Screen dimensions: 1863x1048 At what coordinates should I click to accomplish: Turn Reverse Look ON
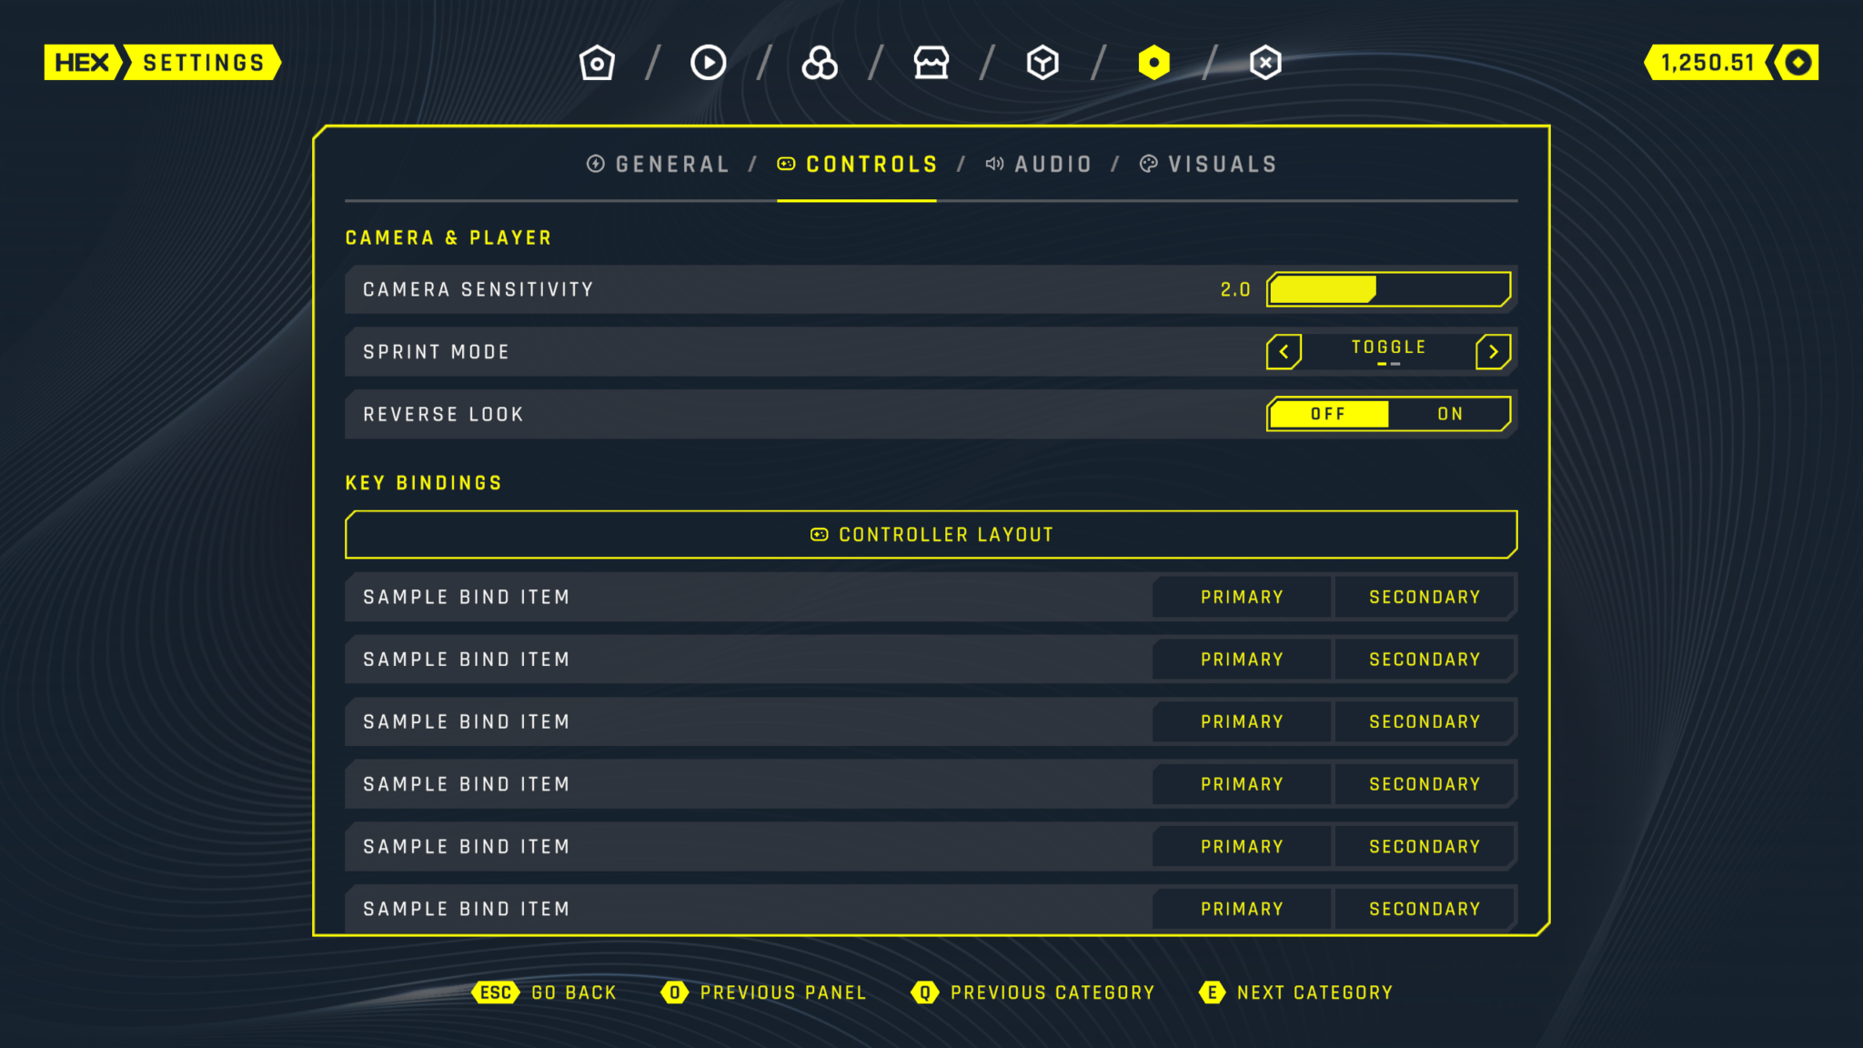point(1449,414)
